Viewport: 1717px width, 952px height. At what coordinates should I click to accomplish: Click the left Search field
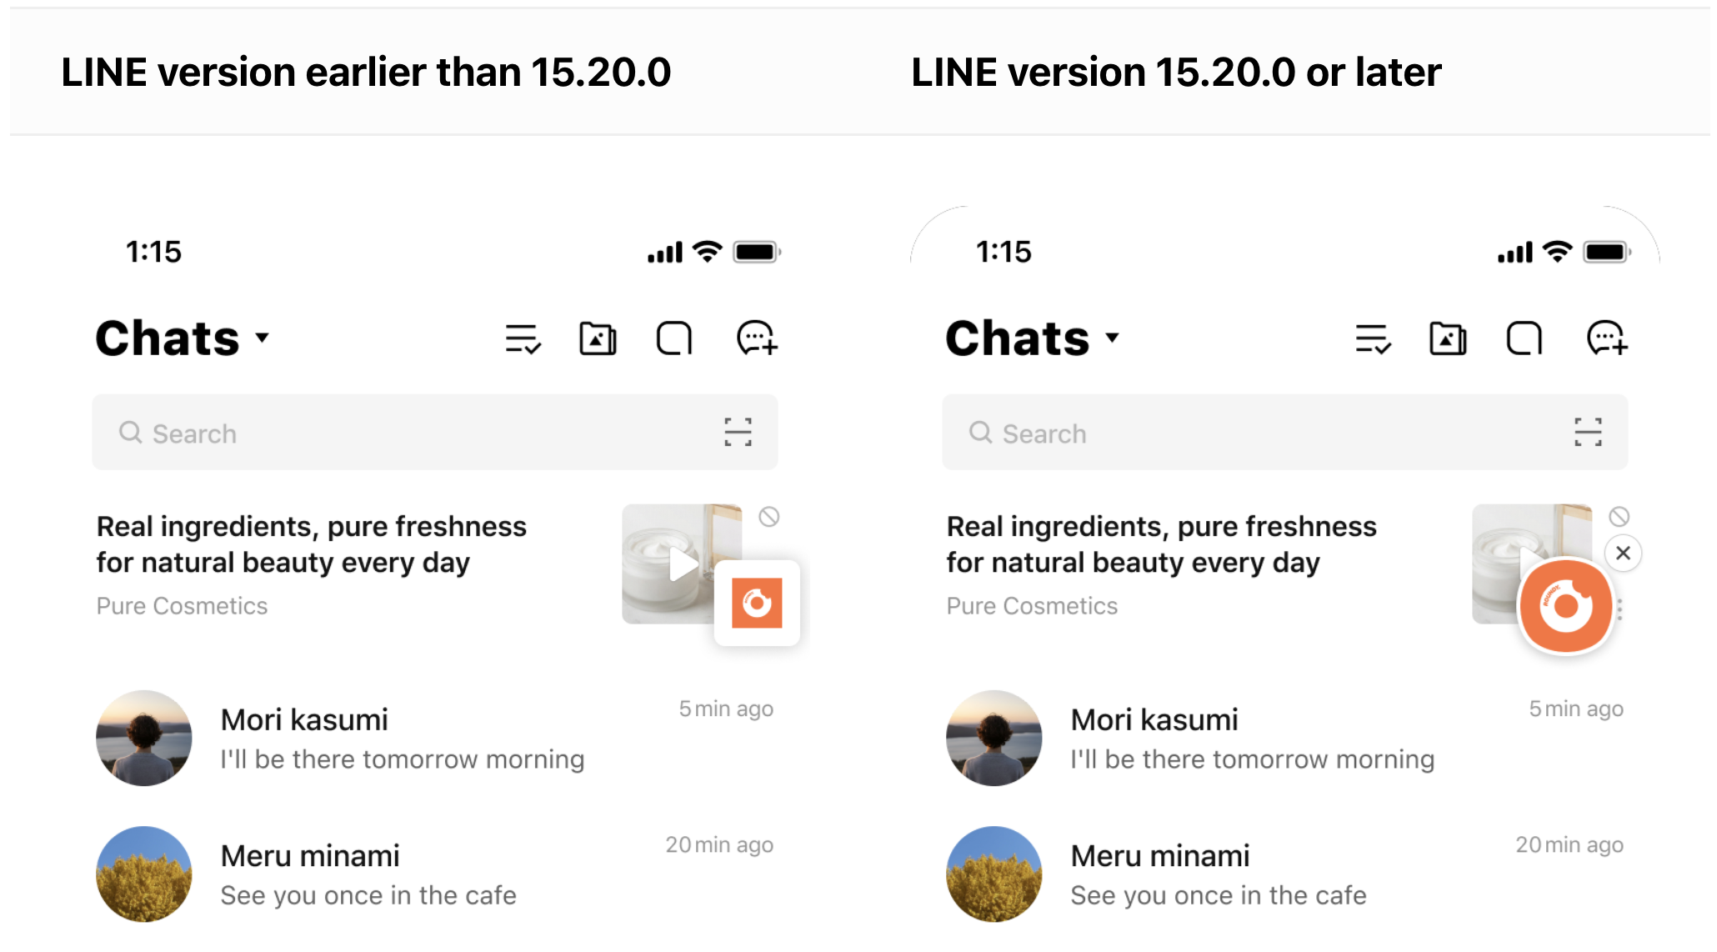(x=400, y=433)
